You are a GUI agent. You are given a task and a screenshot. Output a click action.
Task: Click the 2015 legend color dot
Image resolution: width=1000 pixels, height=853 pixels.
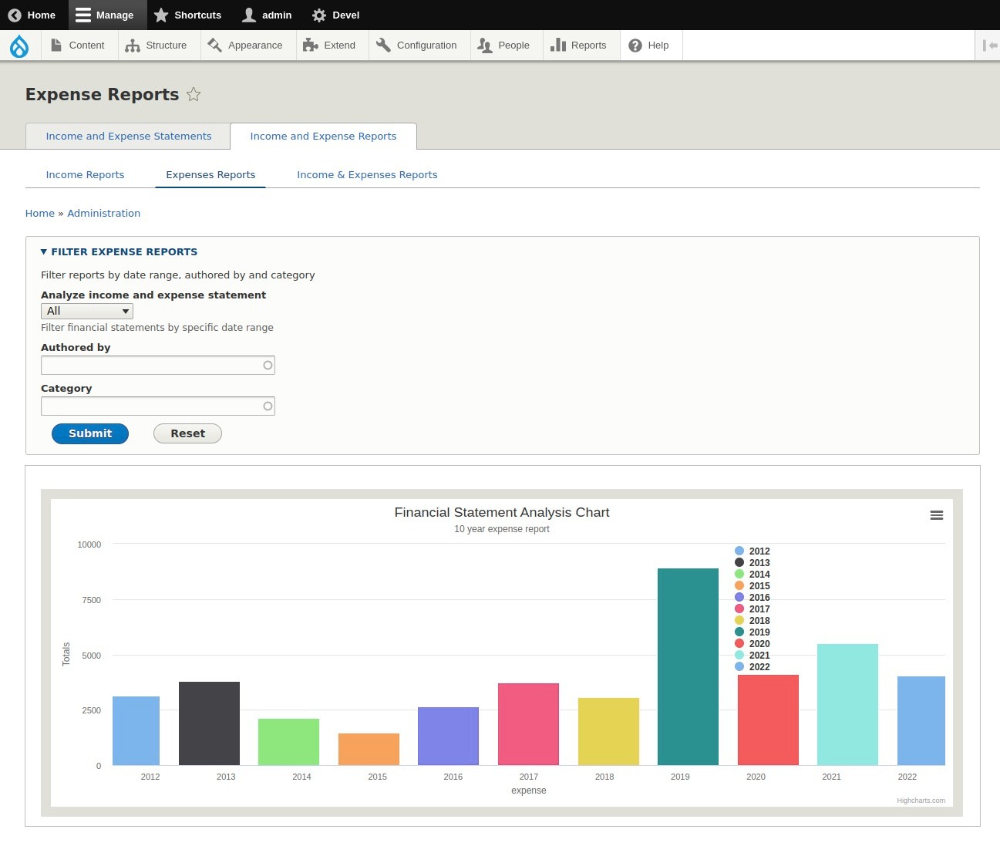[740, 586]
